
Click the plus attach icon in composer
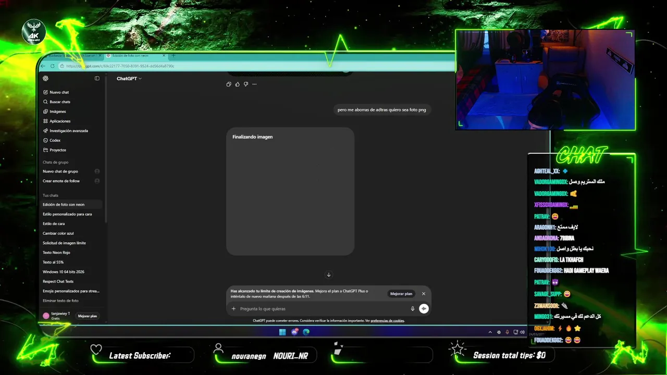(x=234, y=309)
